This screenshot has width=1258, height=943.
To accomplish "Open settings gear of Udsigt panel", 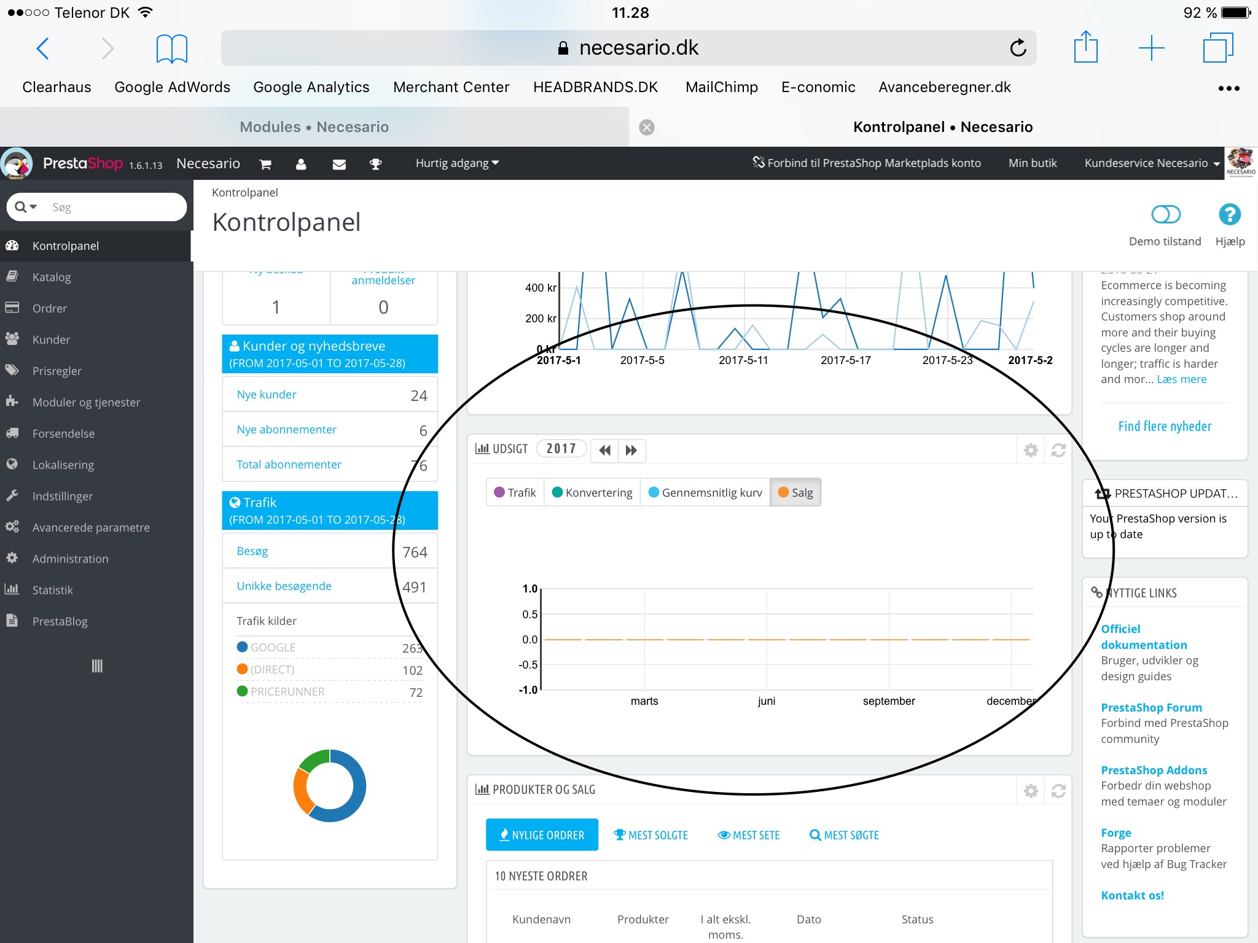I will (x=1031, y=450).
